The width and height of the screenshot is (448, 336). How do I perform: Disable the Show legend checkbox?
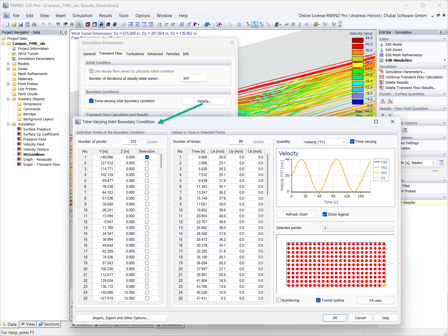(325, 214)
